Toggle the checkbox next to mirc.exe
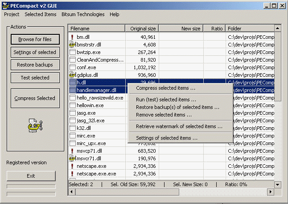Screen dimensions: 288x204 73,136
